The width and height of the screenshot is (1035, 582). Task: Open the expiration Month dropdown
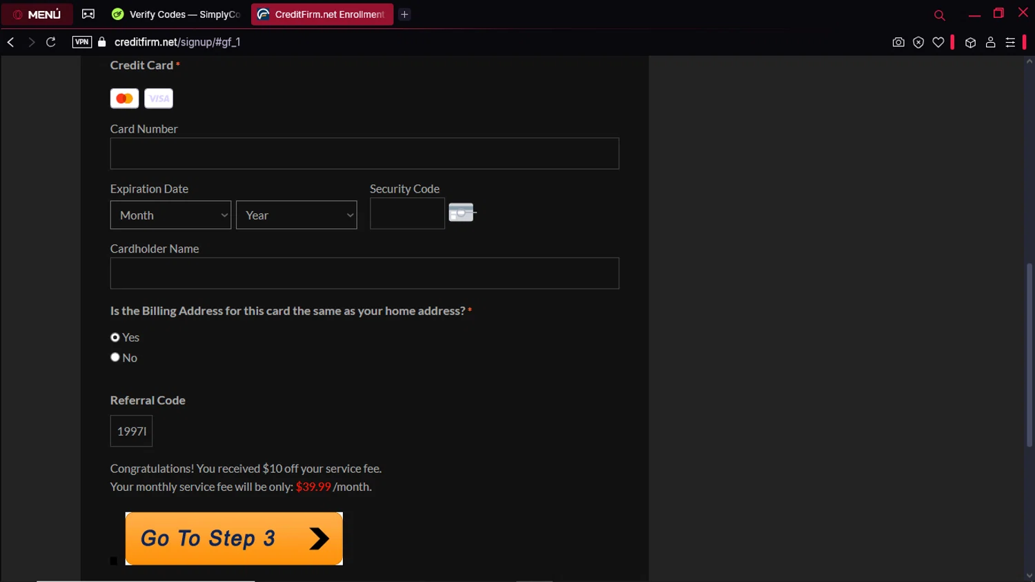coord(170,215)
